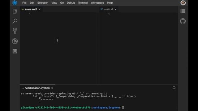Click '/workspace/Gryphon' path in terminal prompt
This screenshot has width=198, height=111.
(x=105, y=108)
